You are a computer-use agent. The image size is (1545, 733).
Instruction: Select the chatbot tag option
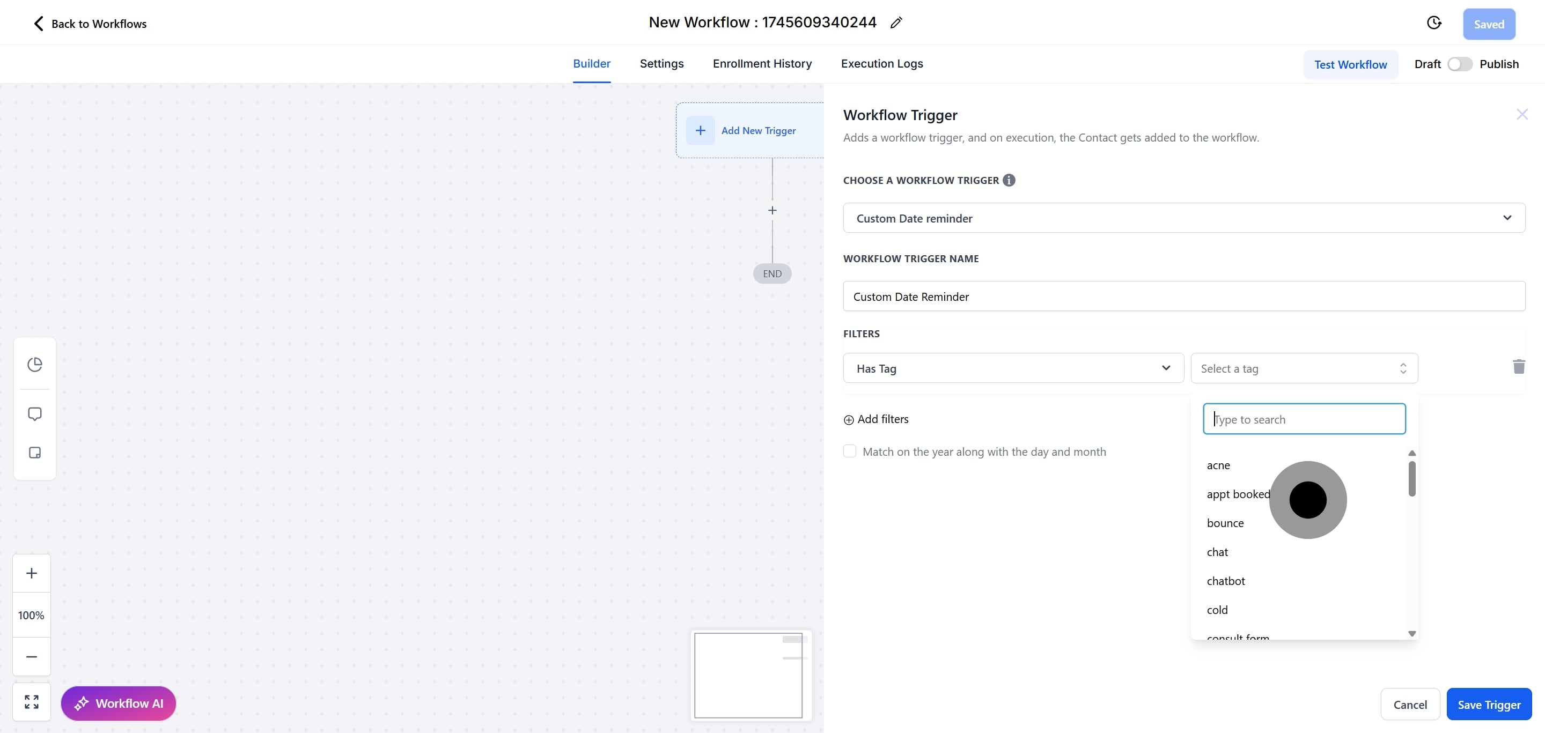pyautogui.click(x=1225, y=581)
